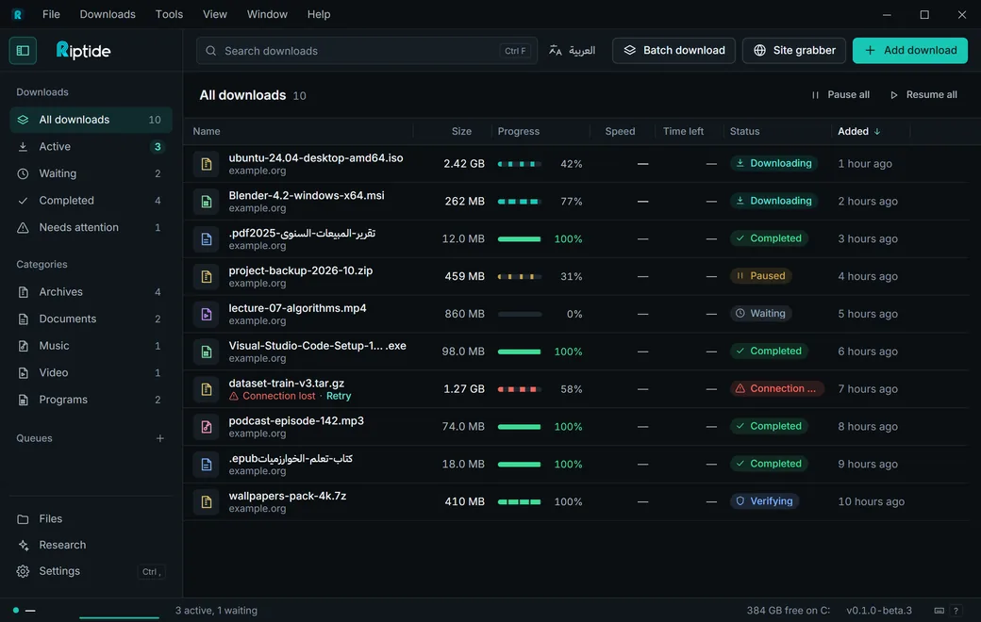Resume all downloads
This screenshot has width=981, height=622.
click(923, 95)
